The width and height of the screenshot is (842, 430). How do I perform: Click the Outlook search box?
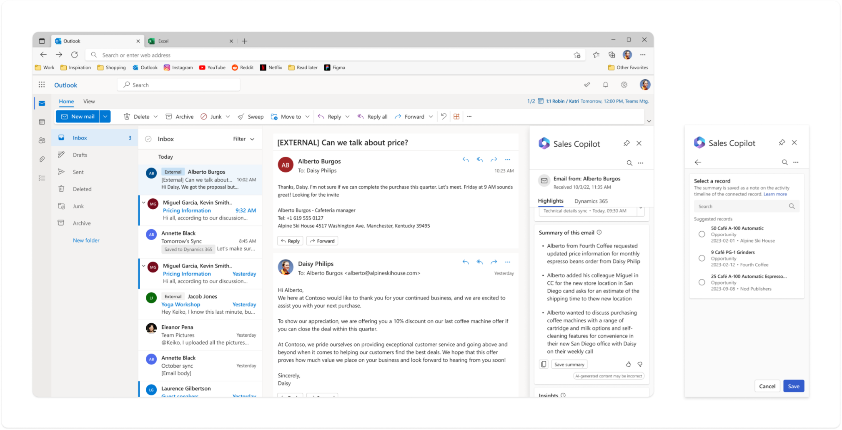tap(179, 85)
